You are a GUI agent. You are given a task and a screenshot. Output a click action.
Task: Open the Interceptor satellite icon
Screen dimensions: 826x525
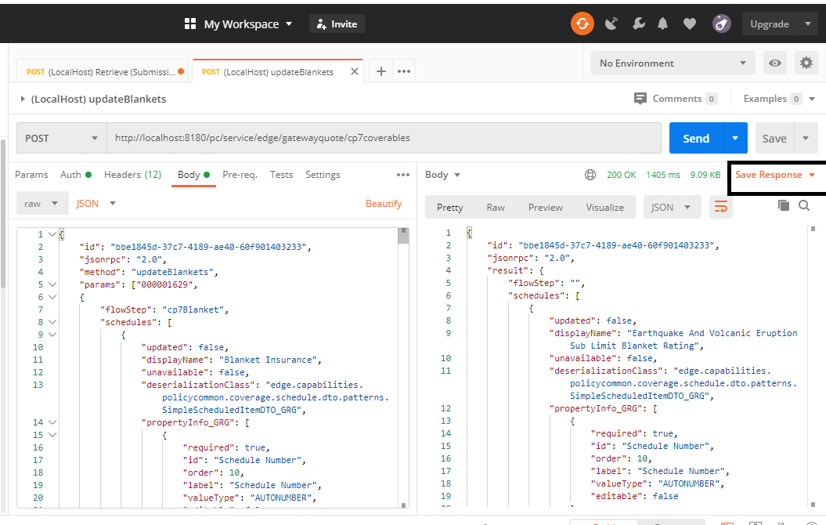(611, 24)
